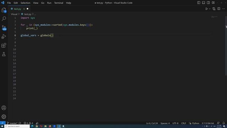Click the minimap code overview
This screenshot has height=128, width=227.
pyautogui.click(x=214, y=17)
